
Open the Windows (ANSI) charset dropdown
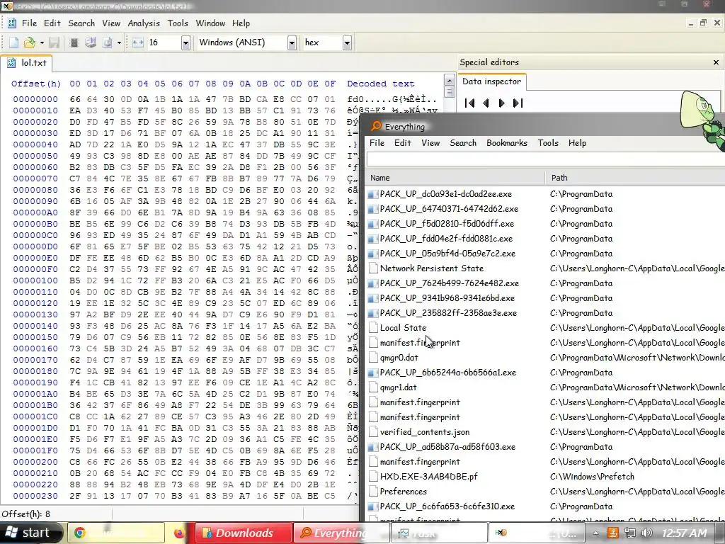pyautogui.click(x=292, y=43)
